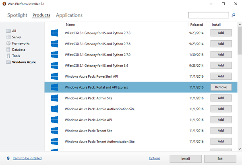Click the vertical scrollbar thumb
242x165 pixels.
240,40
